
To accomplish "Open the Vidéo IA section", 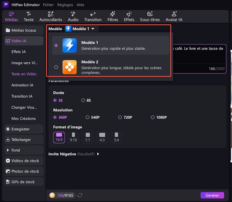I will tap(24, 41).
